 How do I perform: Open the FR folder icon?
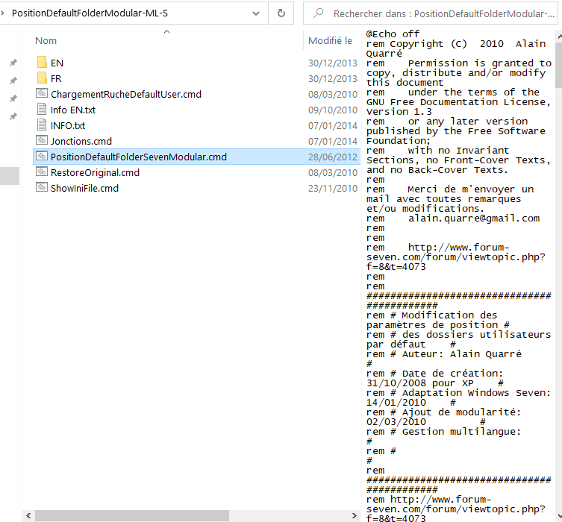coord(42,78)
